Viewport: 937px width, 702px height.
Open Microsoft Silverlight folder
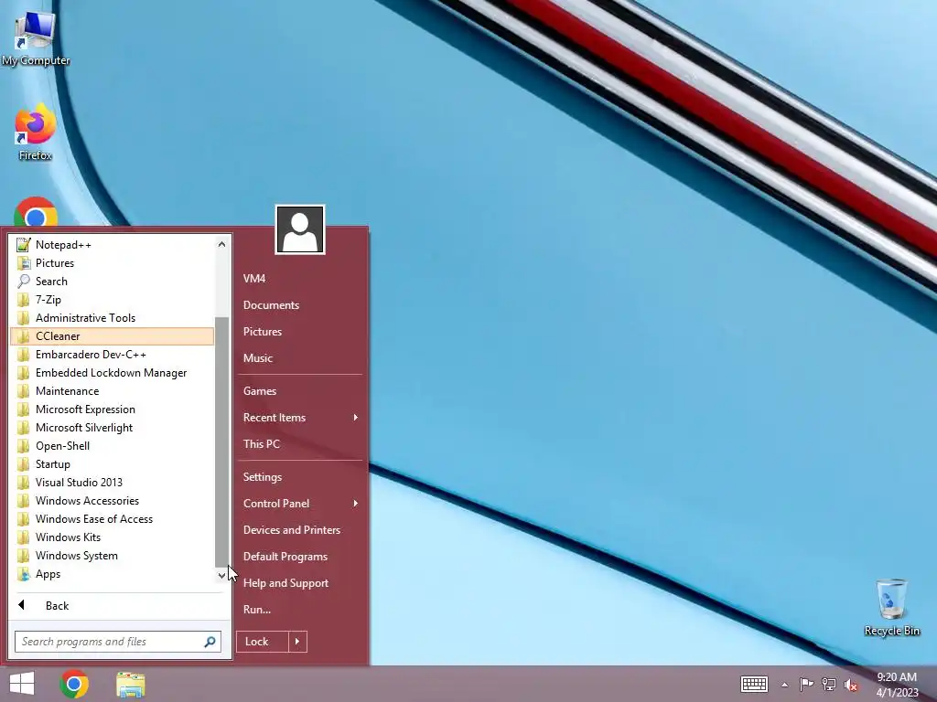pyautogui.click(x=113, y=428)
